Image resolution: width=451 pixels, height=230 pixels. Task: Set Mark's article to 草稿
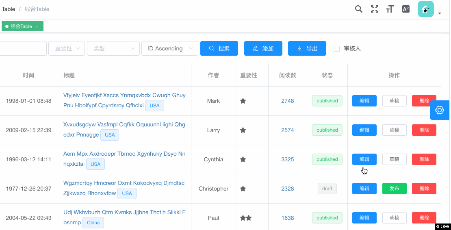tap(395, 101)
